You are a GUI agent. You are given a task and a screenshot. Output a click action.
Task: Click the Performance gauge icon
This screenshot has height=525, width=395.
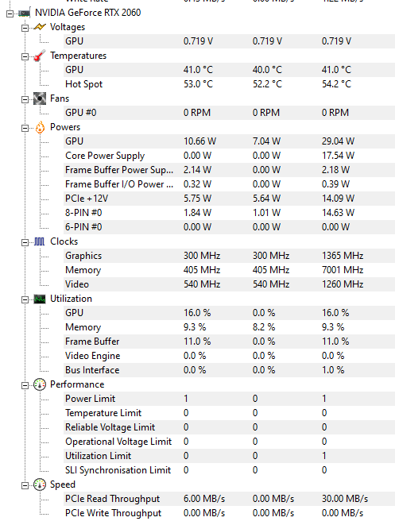click(x=40, y=384)
